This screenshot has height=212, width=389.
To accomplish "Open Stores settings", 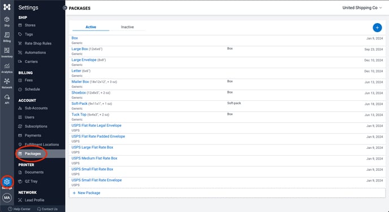I will coord(30,25).
